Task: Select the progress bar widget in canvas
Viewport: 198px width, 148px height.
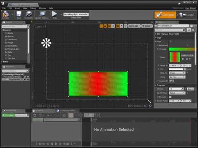Action: (98, 84)
